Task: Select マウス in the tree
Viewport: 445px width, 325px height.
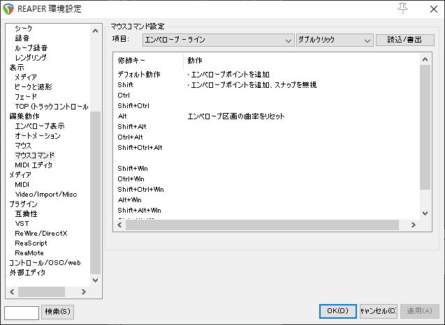Action: pyautogui.click(x=23, y=146)
